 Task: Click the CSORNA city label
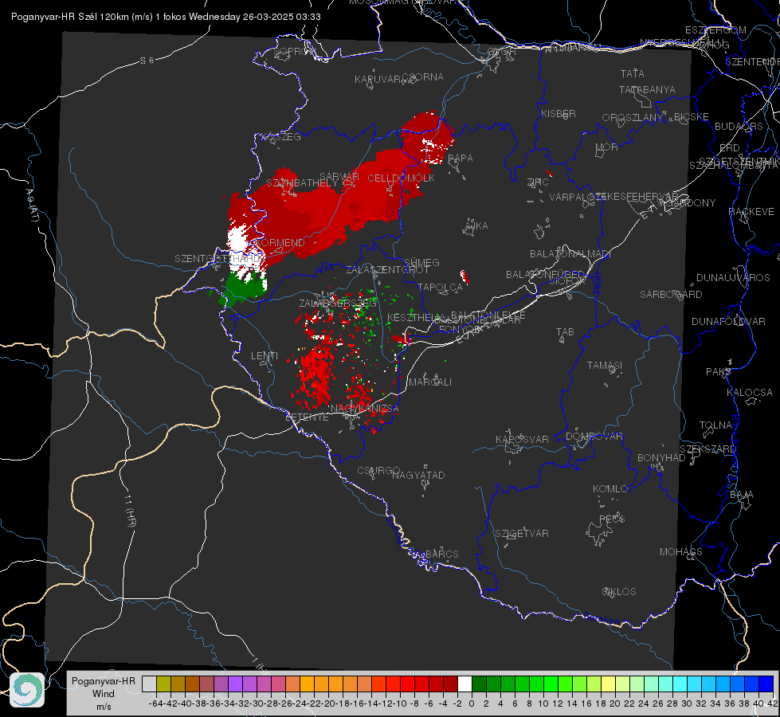point(423,77)
